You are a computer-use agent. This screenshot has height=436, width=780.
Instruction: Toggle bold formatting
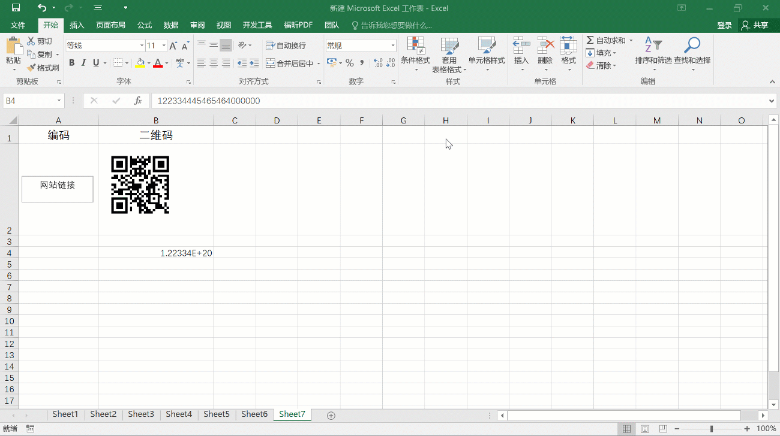[72, 63]
